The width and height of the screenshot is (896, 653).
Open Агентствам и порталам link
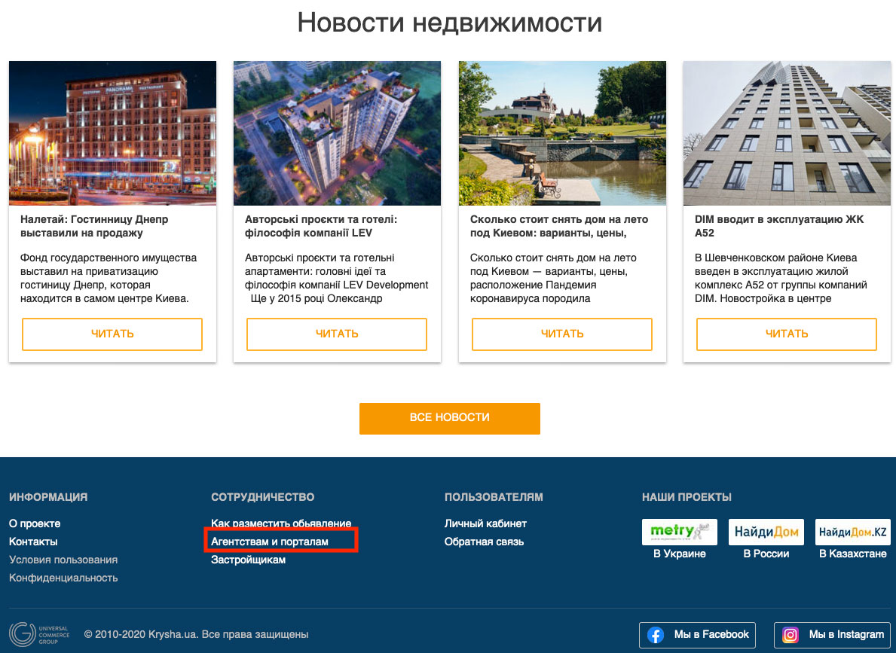(270, 542)
